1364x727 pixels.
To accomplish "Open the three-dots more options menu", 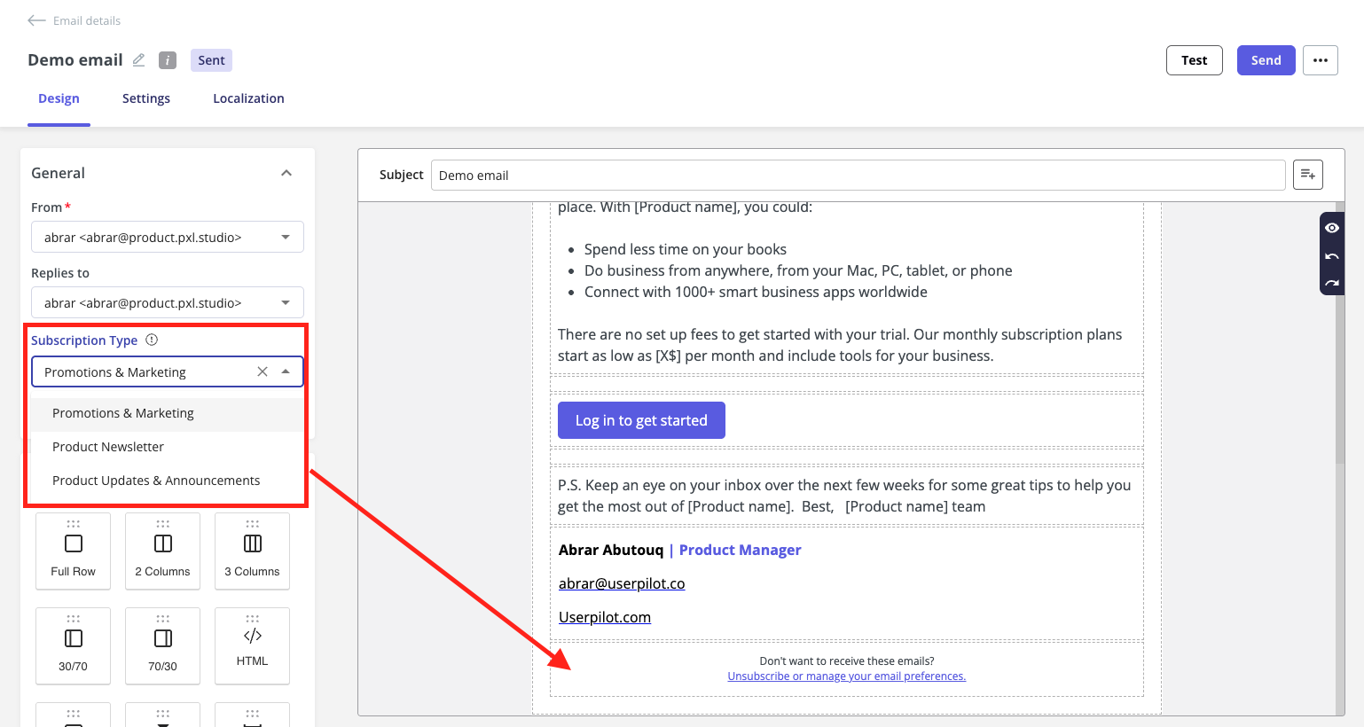I will click(x=1321, y=60).
